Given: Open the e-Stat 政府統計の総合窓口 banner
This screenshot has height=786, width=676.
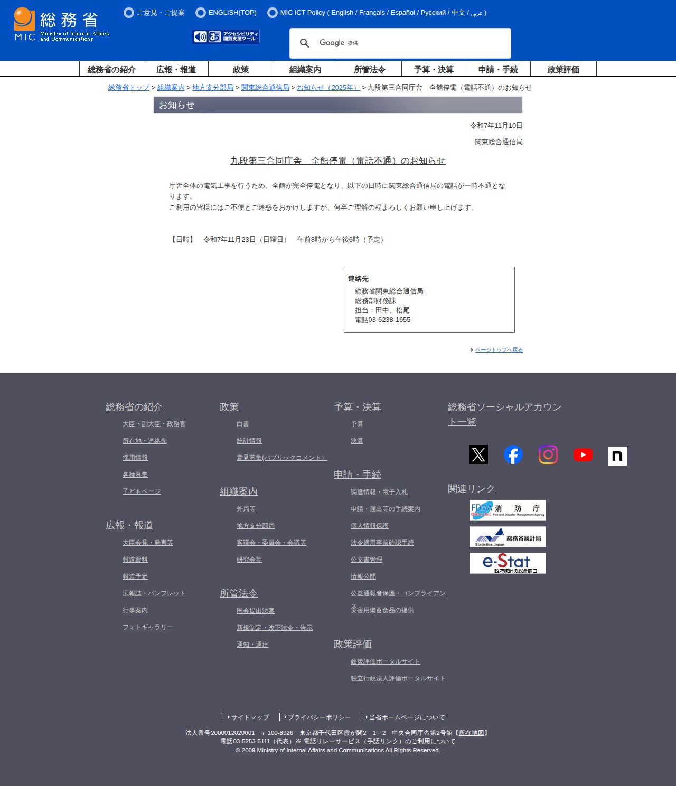Looking at the screenshot, I should pos(508,563).
